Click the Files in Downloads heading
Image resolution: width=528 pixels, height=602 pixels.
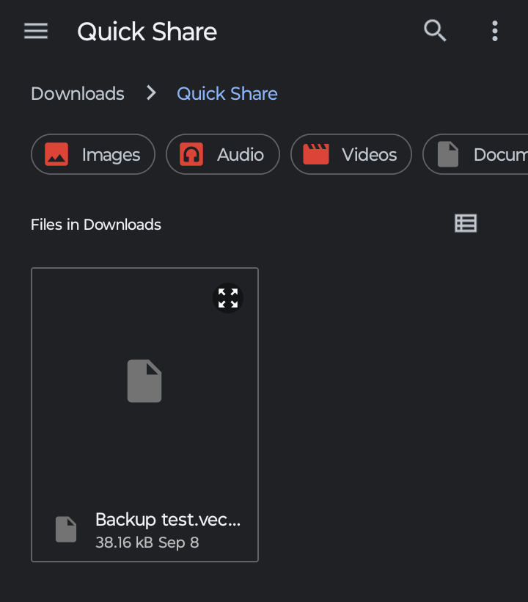click(x=96, y=225)
